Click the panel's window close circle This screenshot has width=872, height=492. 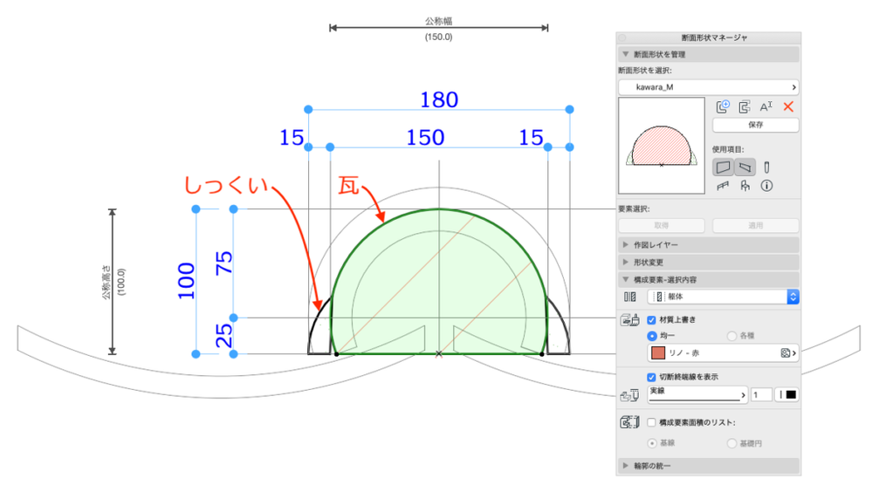coord(622,38)
